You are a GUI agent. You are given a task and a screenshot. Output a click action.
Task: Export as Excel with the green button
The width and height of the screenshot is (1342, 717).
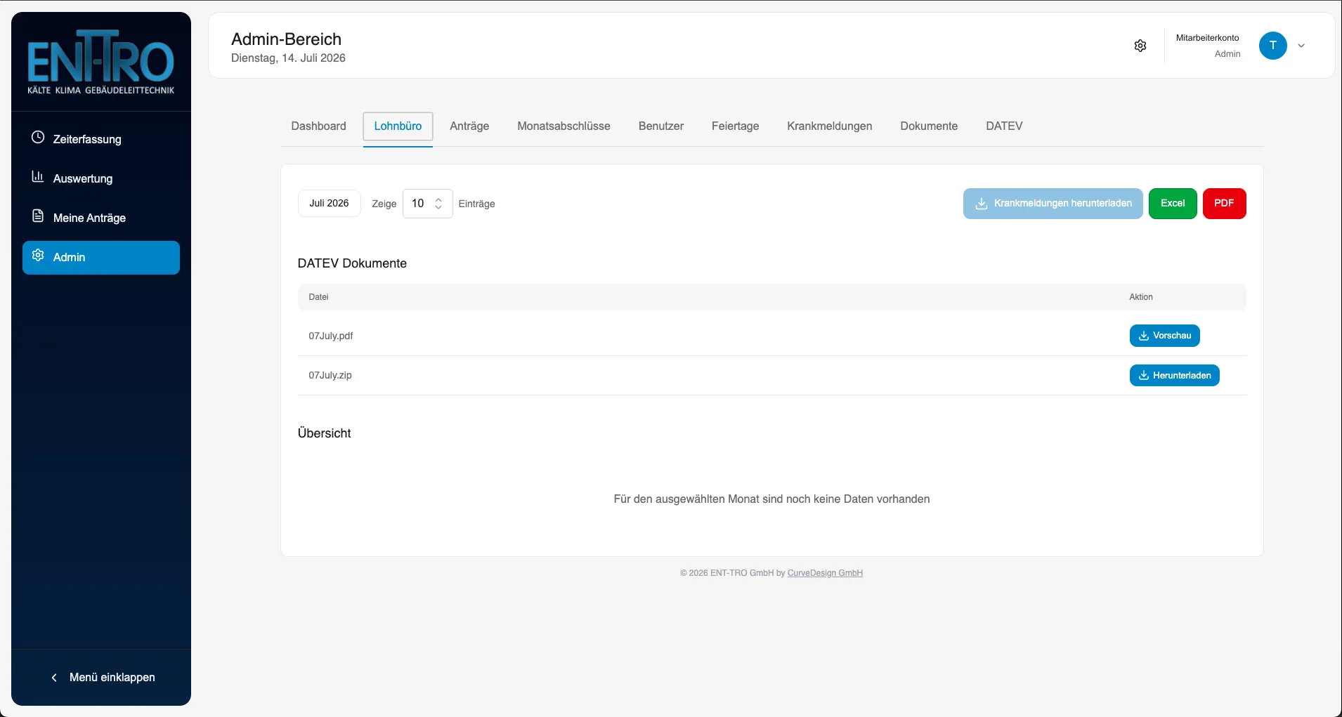point(1173,204)
